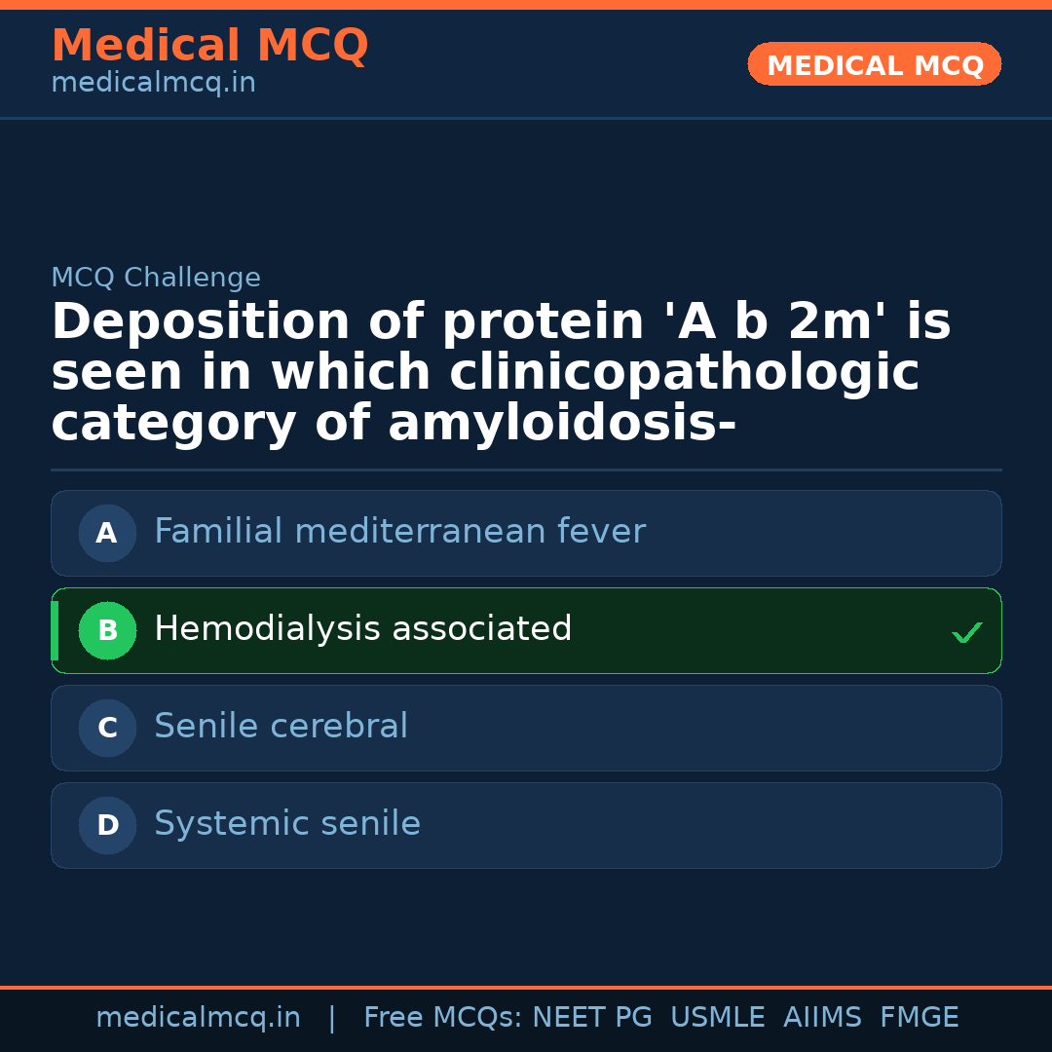
Task: Select the "Familial mediterranean fever" answer text
Action: click(x=399, y=532)
